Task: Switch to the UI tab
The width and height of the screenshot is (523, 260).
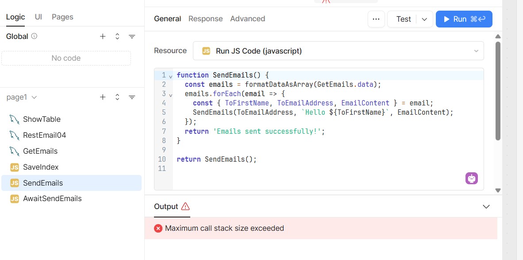Action: click(38, 17)
